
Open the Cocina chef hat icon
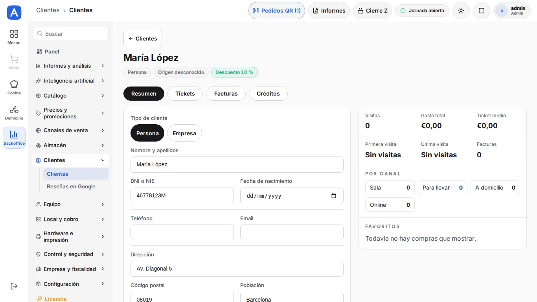14,87
